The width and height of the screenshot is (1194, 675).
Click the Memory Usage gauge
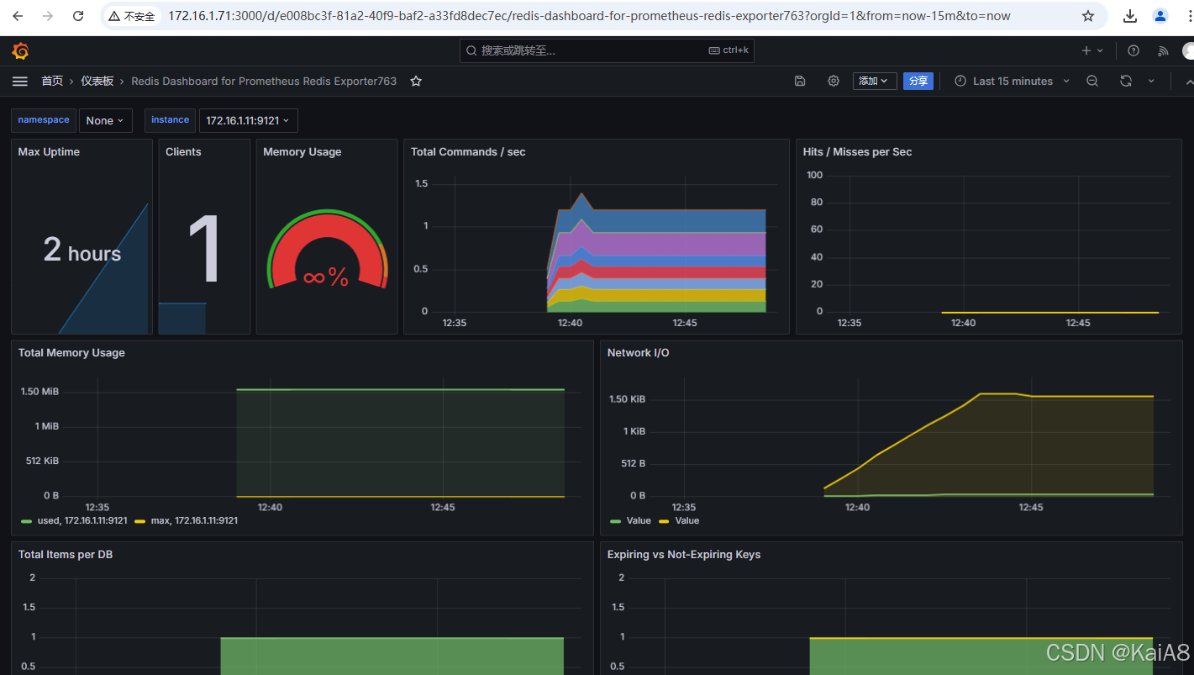pos(327,250)
